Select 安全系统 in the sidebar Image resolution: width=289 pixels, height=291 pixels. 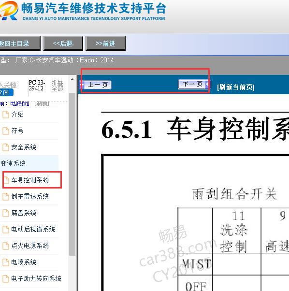(24, 147)
